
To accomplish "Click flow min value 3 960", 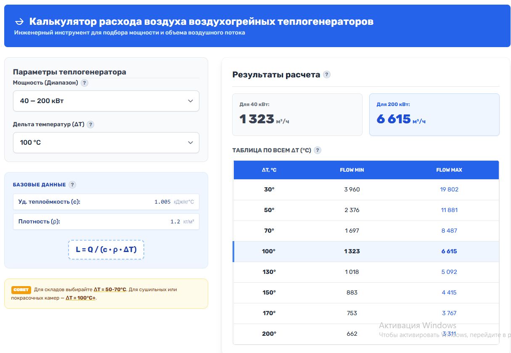I will (x=352, y=189).
